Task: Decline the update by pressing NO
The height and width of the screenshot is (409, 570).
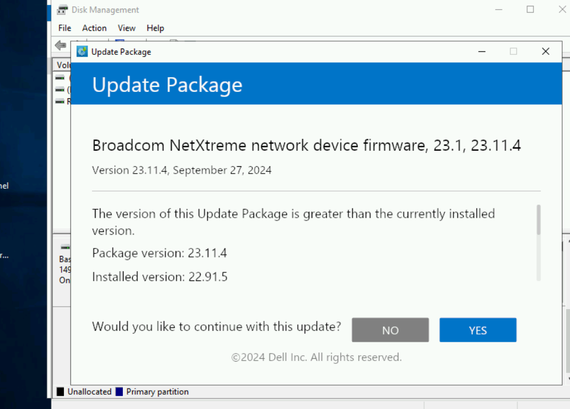Action: pyautogui.click(x=390, y=330)
